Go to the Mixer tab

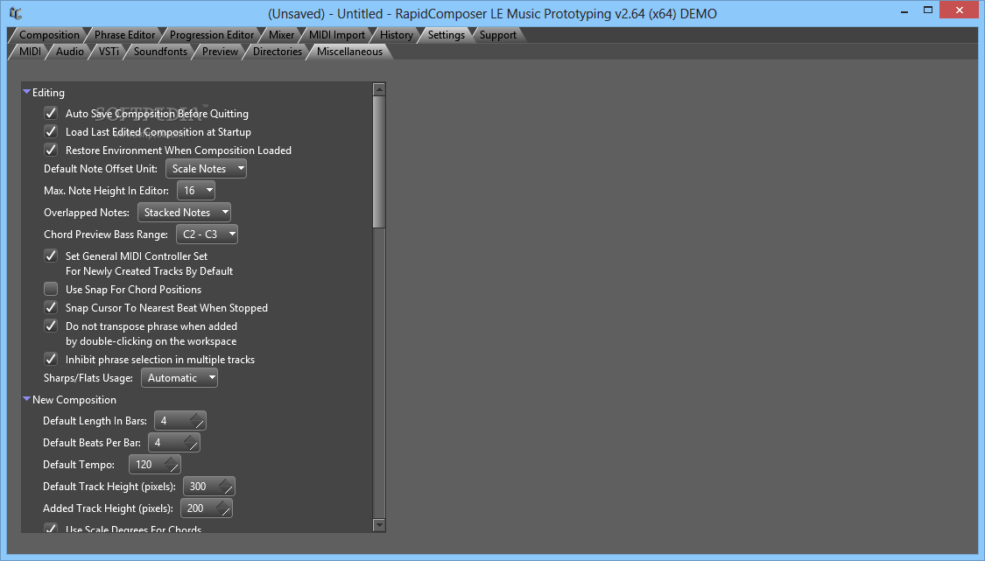coord(281,35)
